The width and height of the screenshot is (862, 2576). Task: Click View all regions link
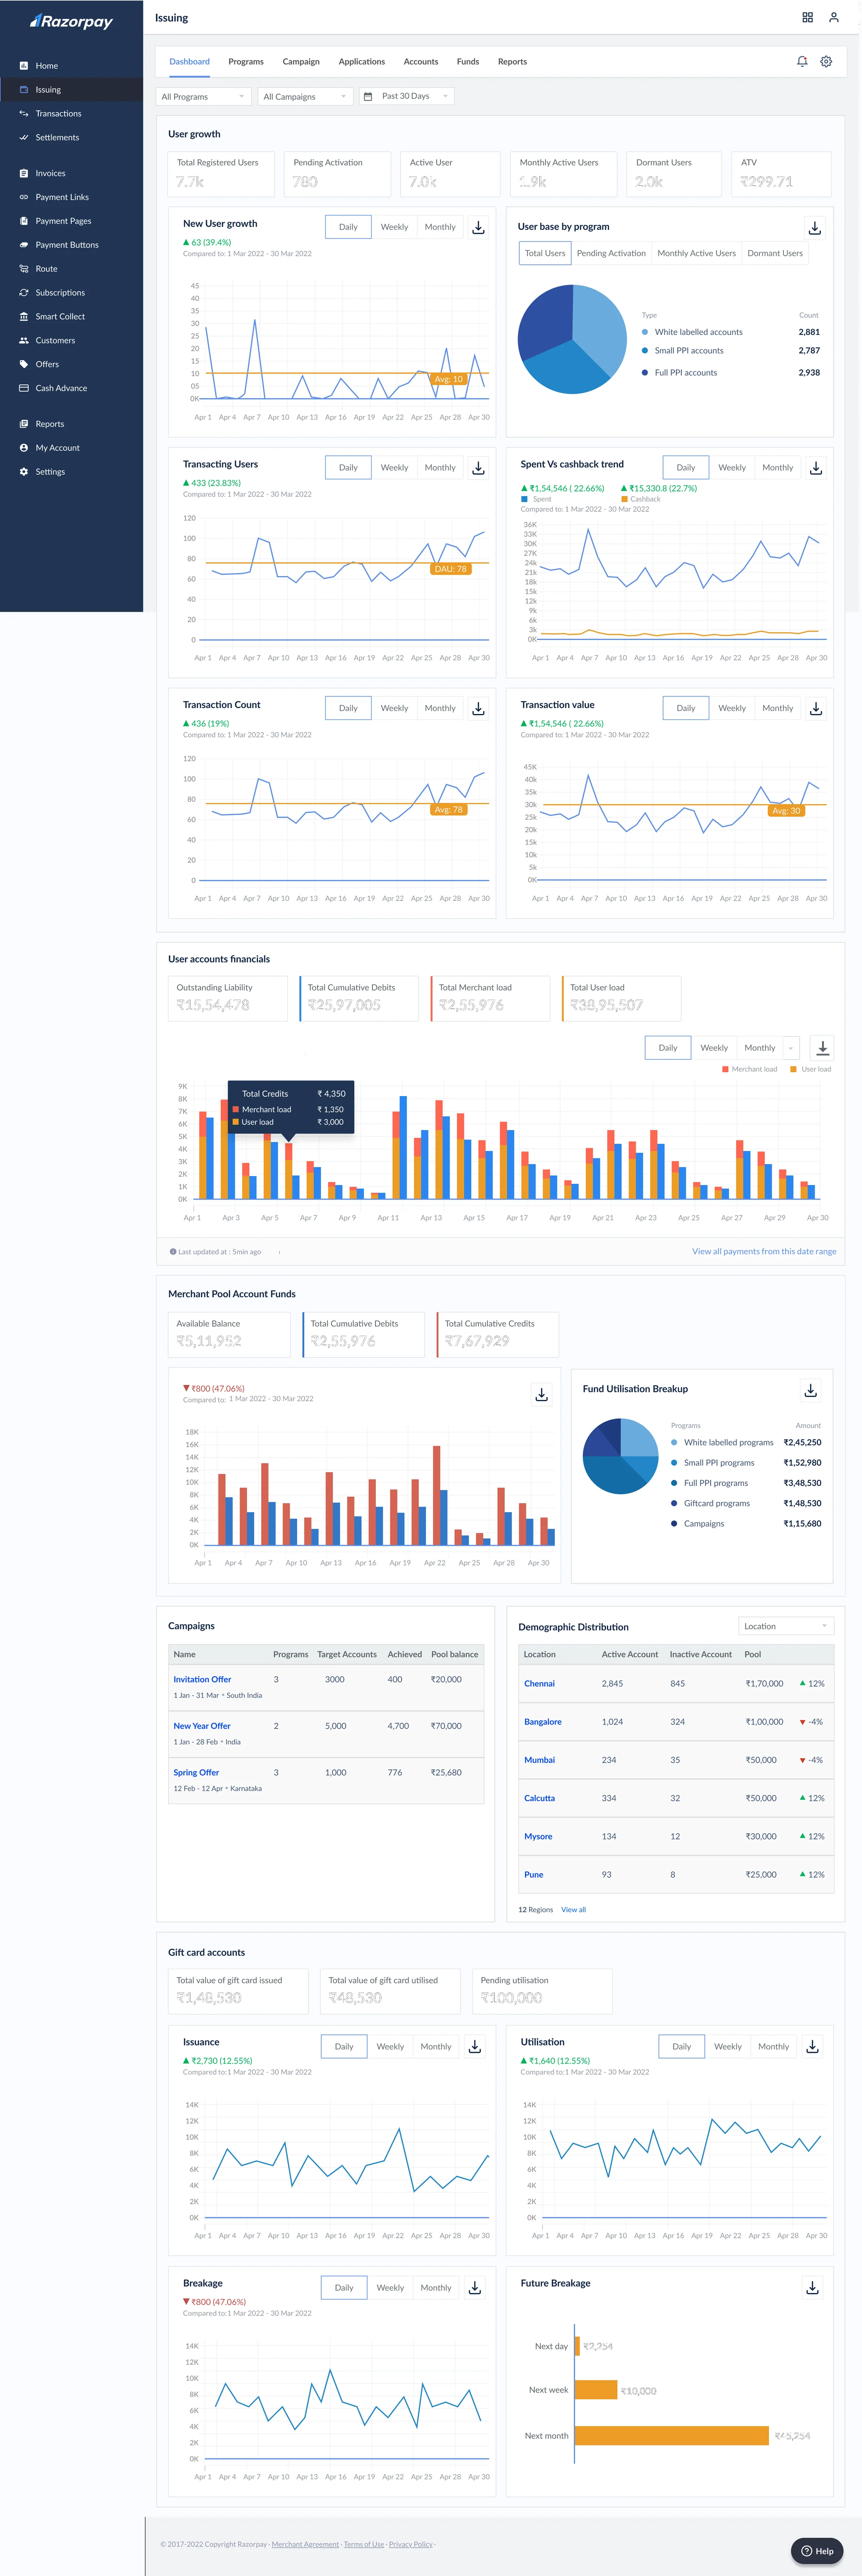coord(573,1910)
